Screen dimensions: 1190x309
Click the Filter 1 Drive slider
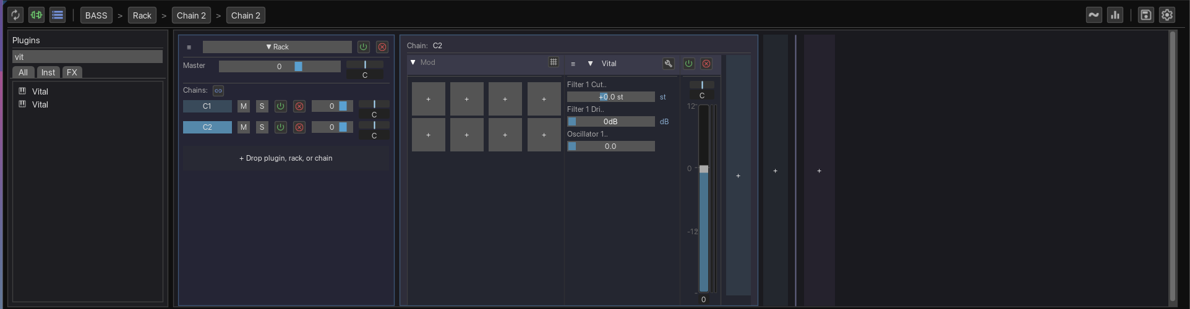click(610, 122)
